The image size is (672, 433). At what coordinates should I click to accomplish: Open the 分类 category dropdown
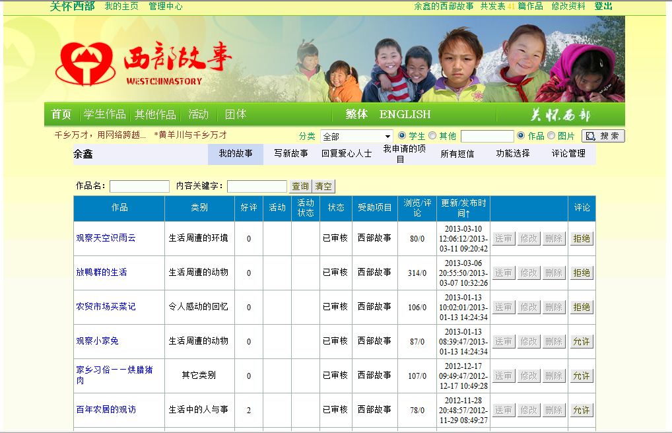coord(356,137)
